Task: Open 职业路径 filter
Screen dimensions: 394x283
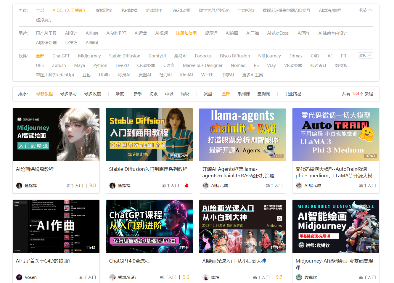Action: (x=293, y=94)
